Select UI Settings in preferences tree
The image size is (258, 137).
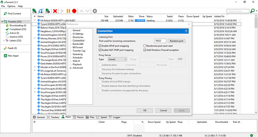78,34
